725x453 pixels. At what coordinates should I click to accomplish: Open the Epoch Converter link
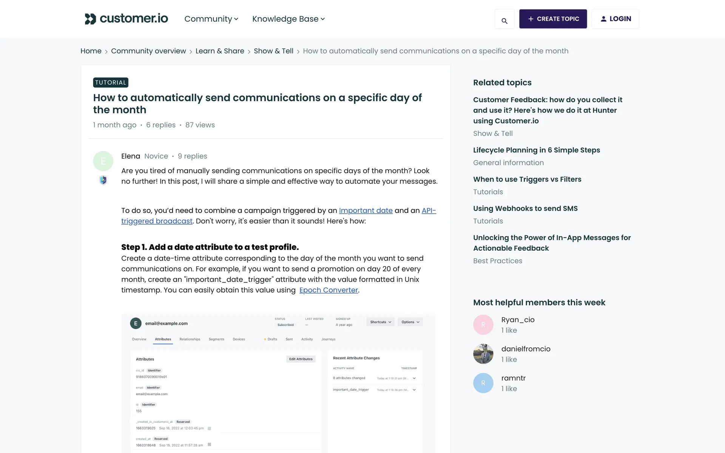tap(329, 290)
